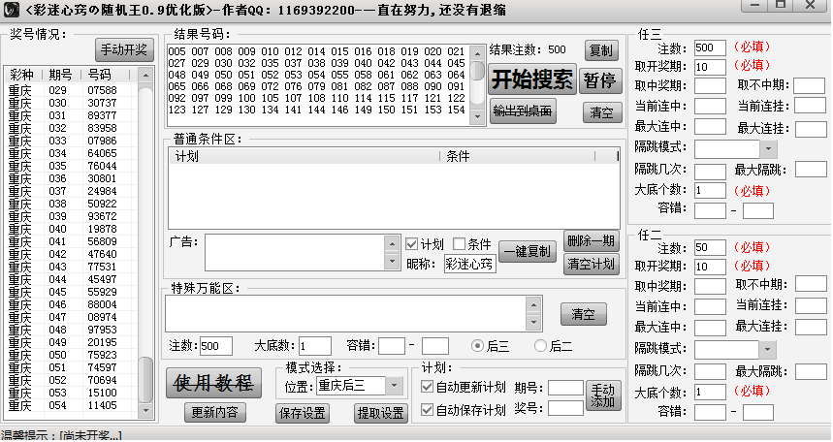Click the 期号 input field

[565, 388]
